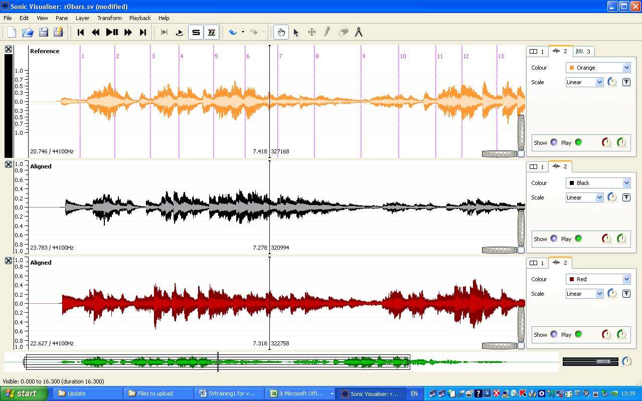Toggle Play for the Black waveform layer

click(578, 239)
